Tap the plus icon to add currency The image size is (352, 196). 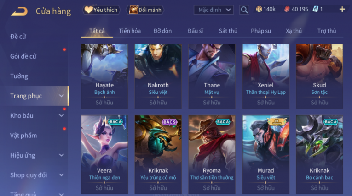pyautogui.click(x=342, y=9)
